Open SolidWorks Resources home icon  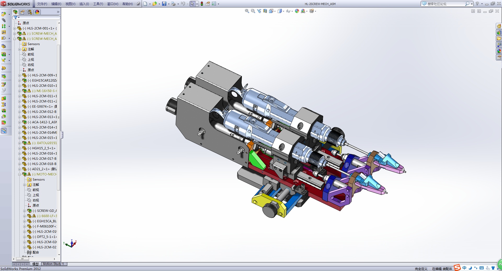[x=499, y=26]
